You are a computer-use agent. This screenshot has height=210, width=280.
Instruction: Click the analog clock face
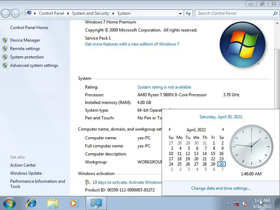[251, 146]
